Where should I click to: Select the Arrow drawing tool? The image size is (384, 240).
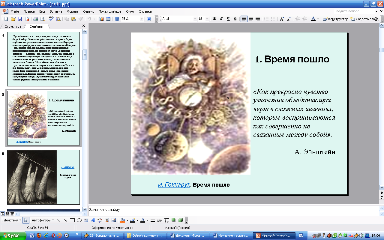pyautogui.click(x=65, y=220)
